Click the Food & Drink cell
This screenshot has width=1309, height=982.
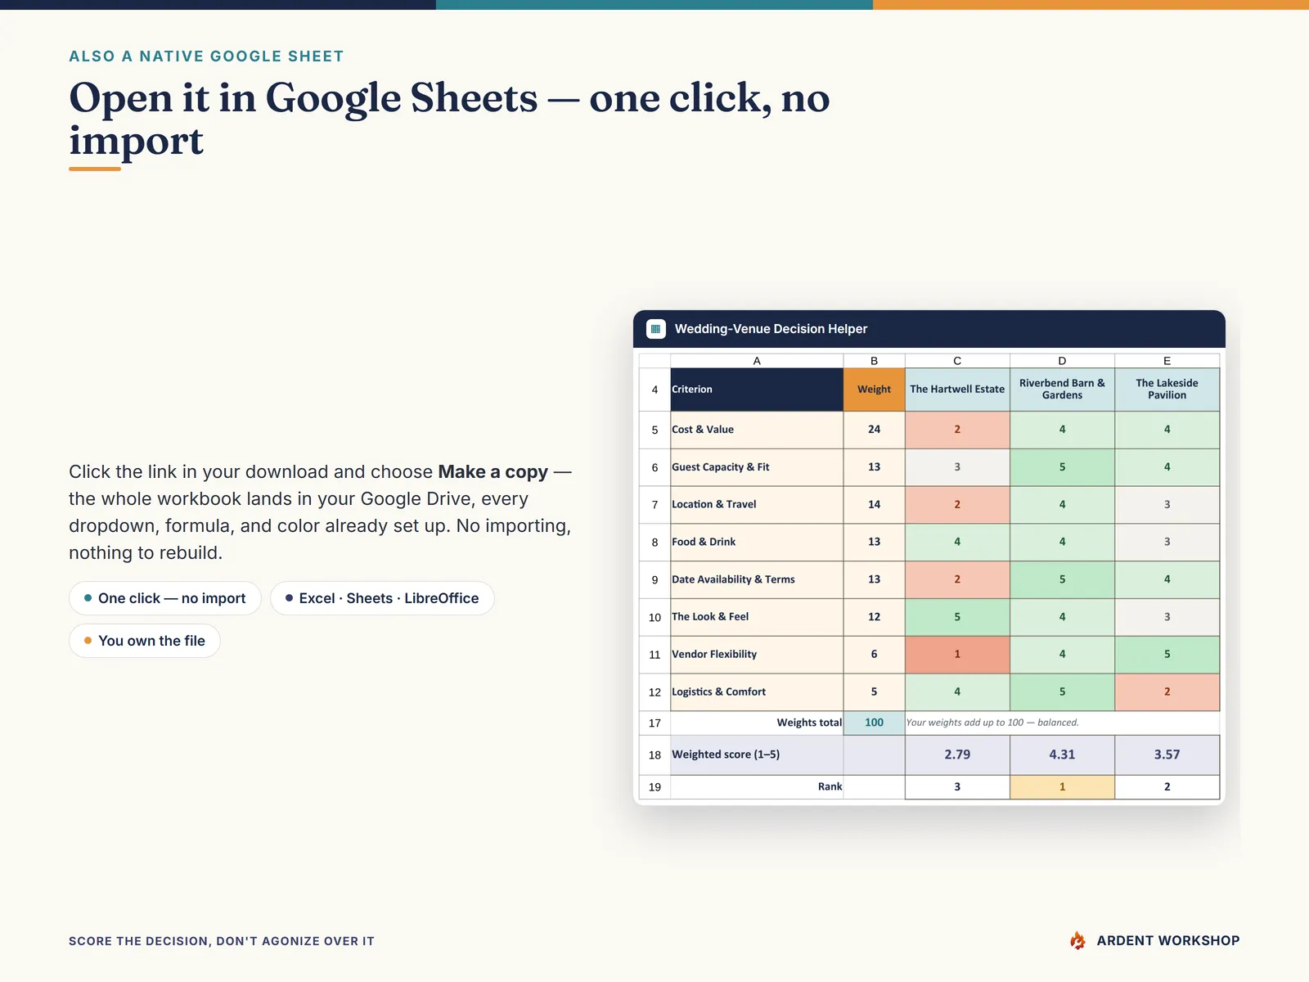(757, 542)
